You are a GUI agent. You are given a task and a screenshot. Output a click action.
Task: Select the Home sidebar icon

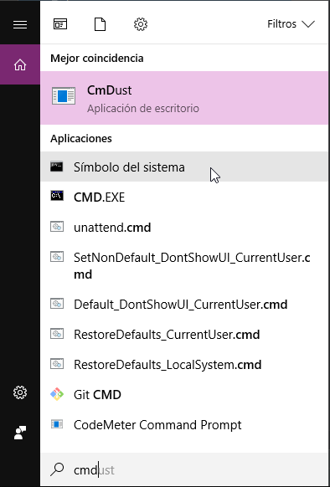20,64
